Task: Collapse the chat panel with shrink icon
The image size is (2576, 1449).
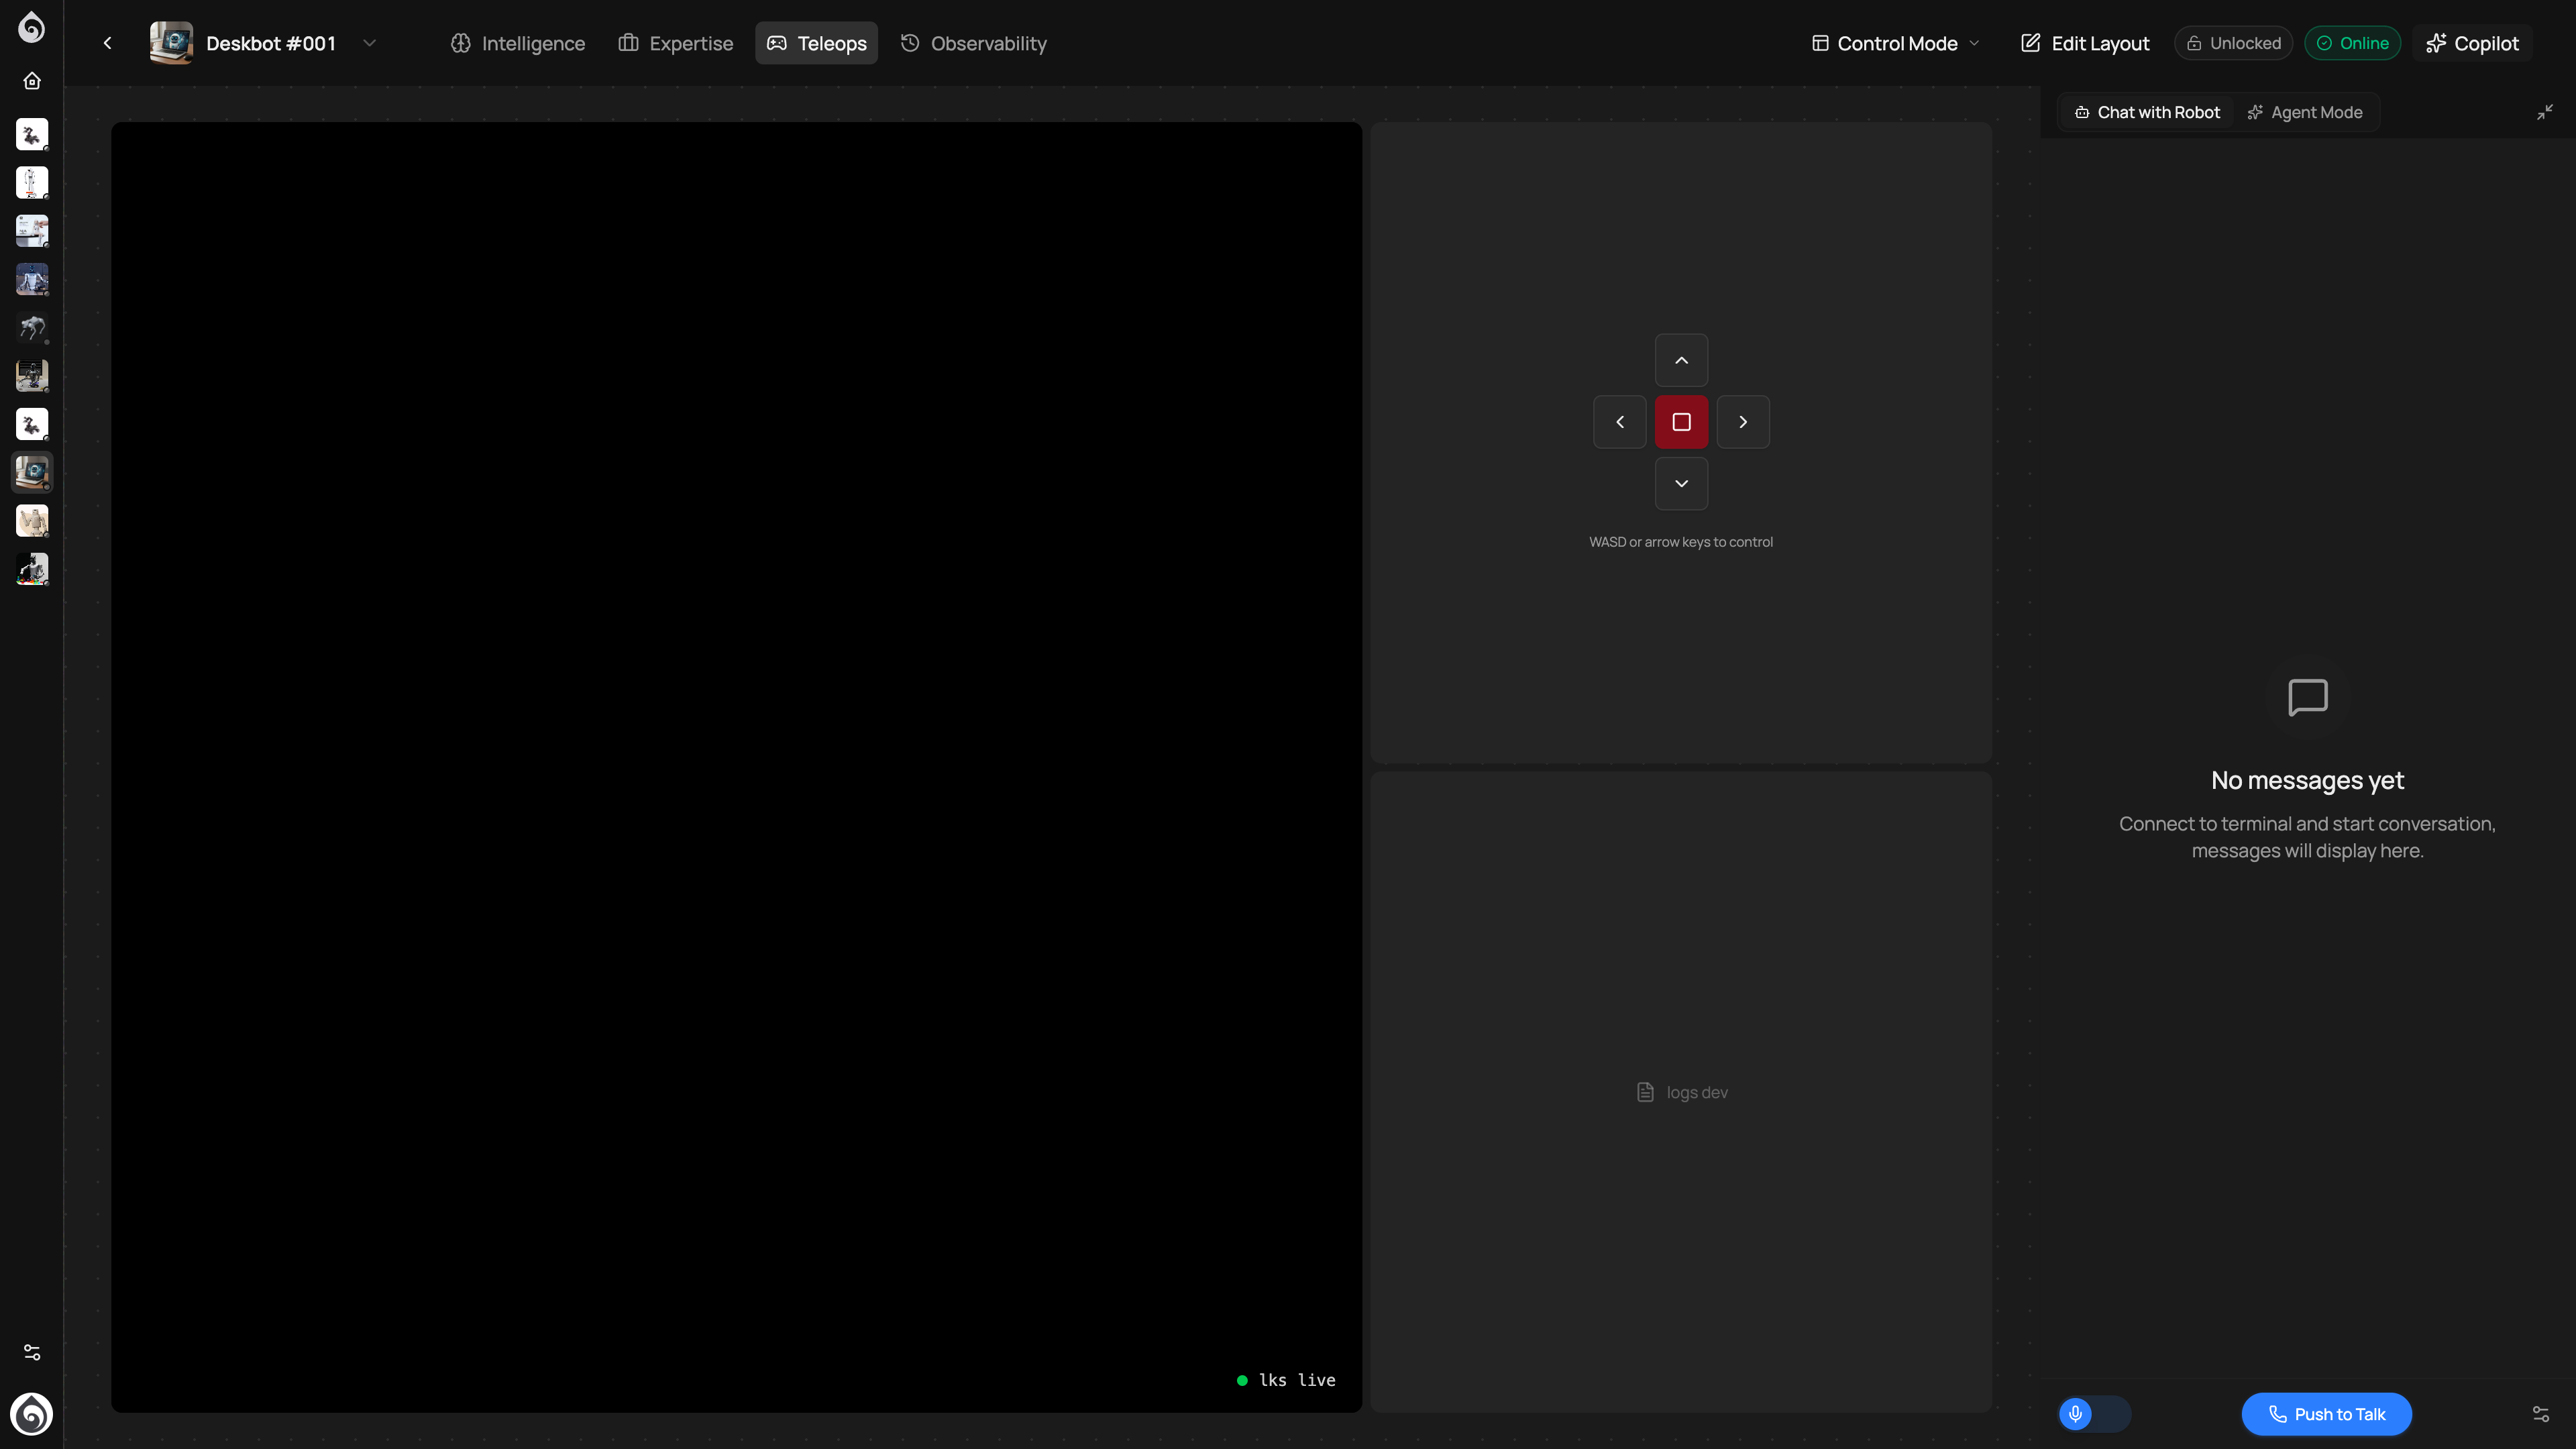Action: click(x=2544, y=112)
